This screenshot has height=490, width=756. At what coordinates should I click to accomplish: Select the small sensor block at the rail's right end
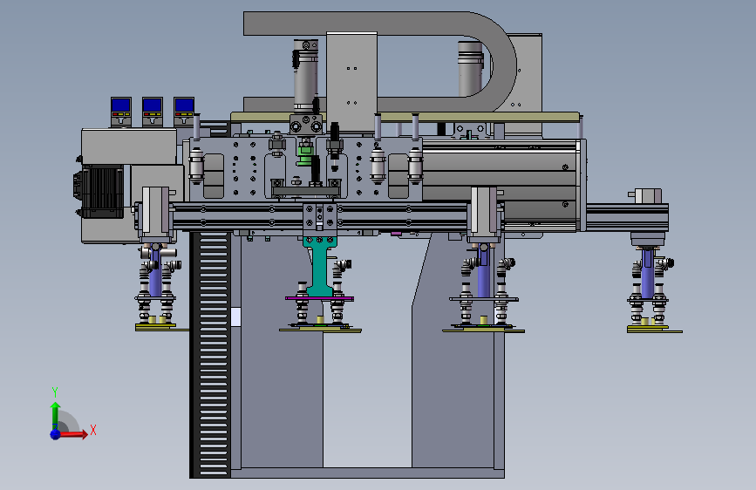(645, 196)
